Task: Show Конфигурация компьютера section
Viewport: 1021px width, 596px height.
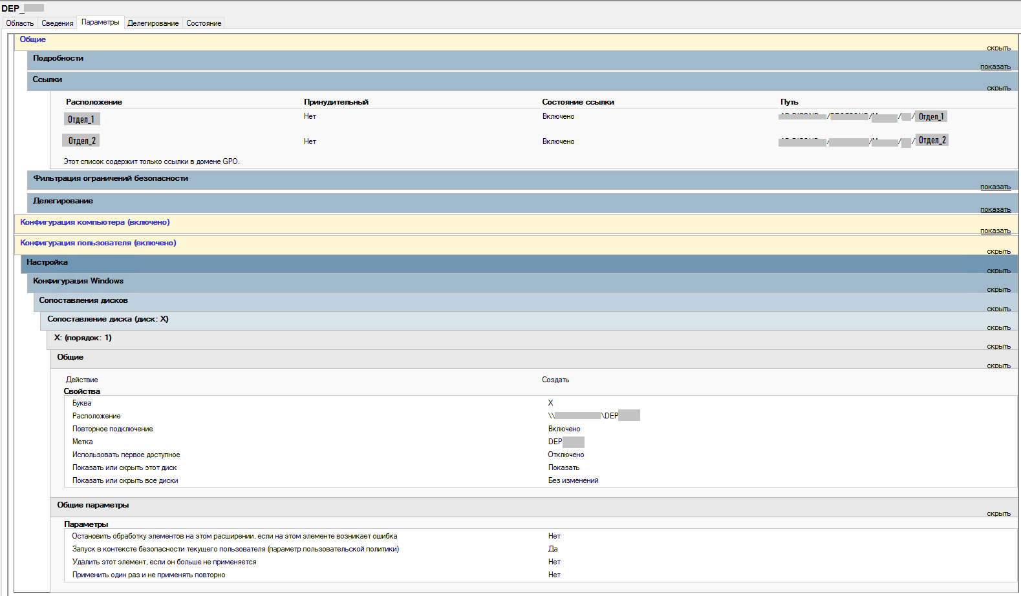Action: [995, 231]
